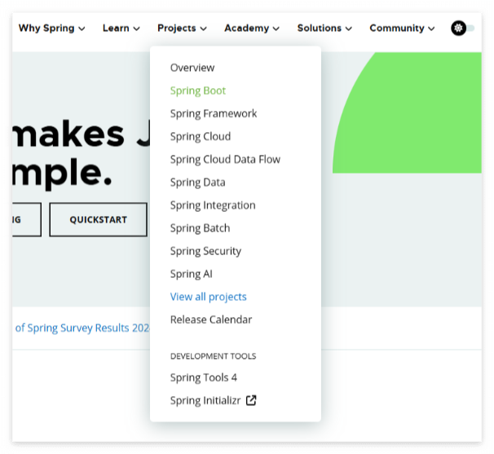
Task: Open the Academy navigation dropdown
Action: [x=251, y=28]
